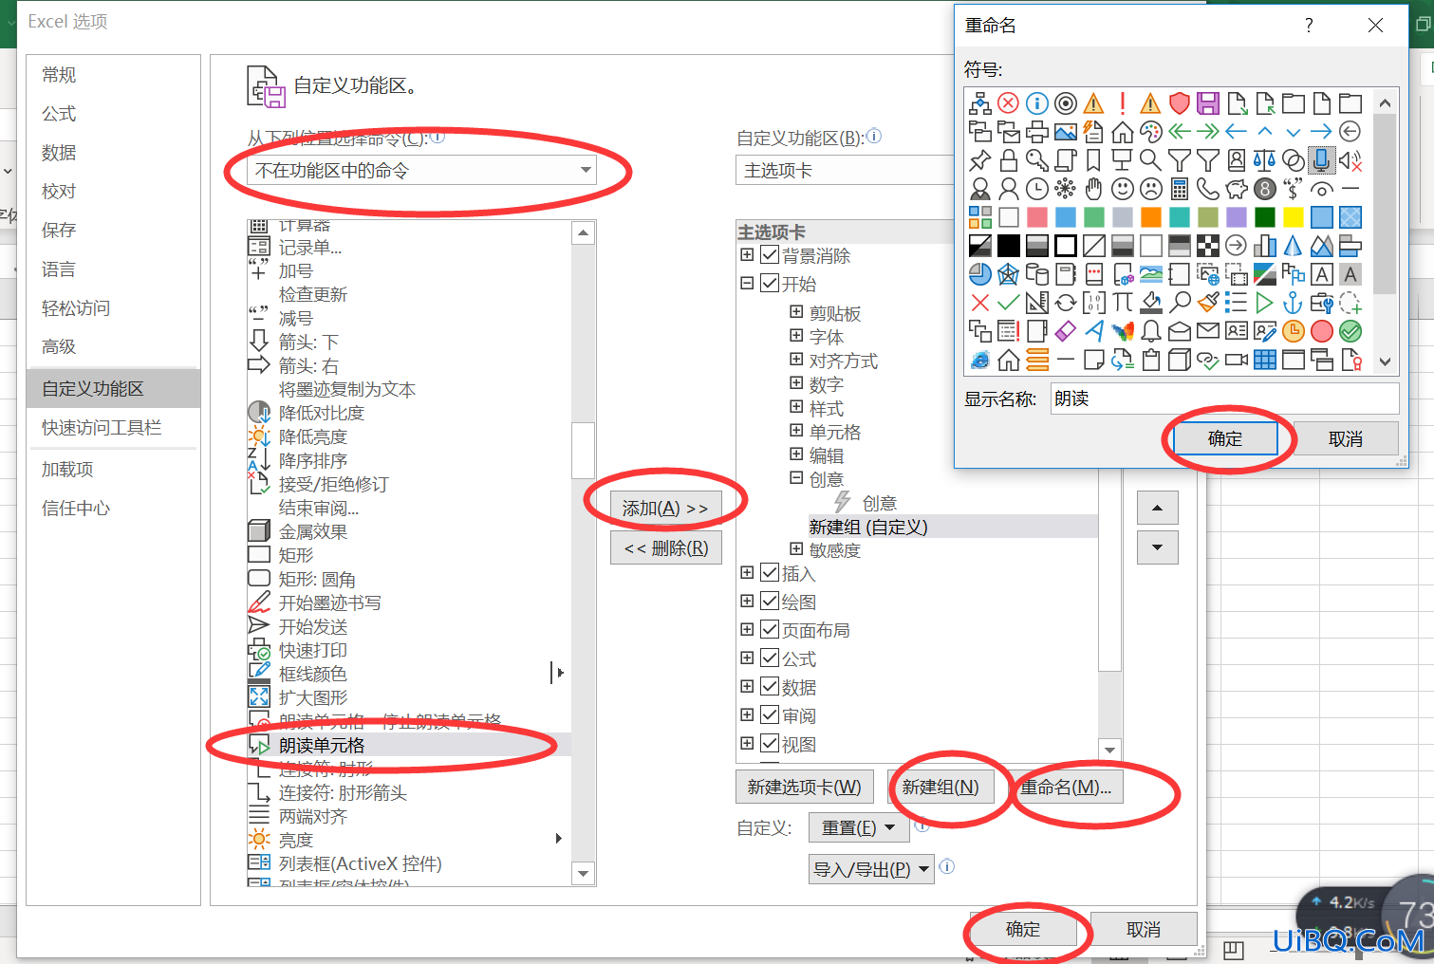Select the highlighted microphone symbol
The image size is (1434, 964).
coord(1322,160)
